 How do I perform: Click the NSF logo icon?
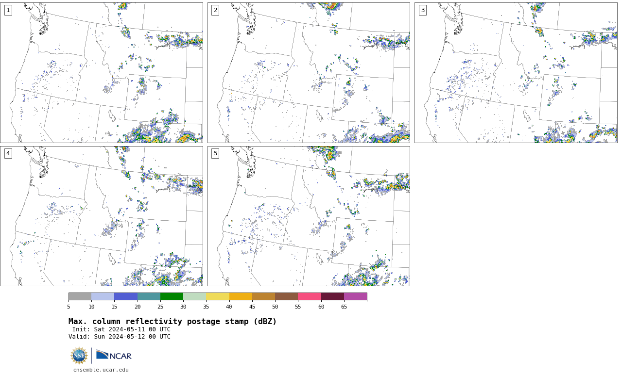[x=79, y=356]
